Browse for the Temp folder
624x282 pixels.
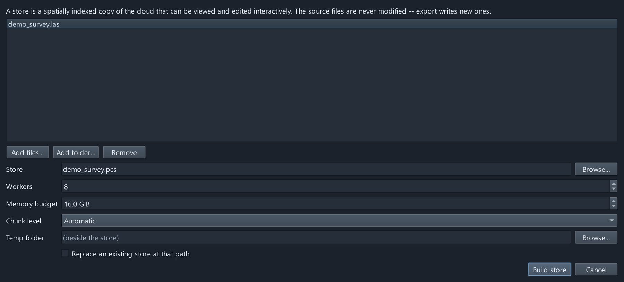[596, 238]
